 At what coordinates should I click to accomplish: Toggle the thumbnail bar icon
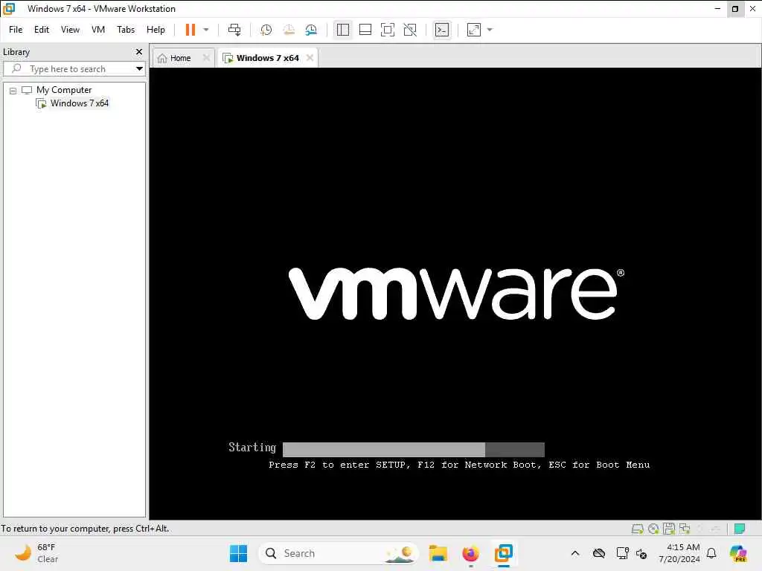point(365,30)
